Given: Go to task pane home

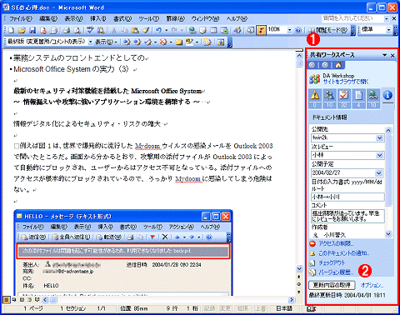Looking at the screenshot, I should coord(338,65).
